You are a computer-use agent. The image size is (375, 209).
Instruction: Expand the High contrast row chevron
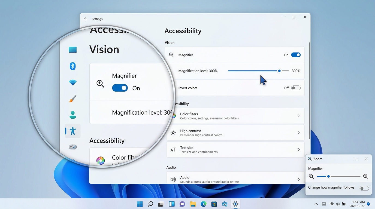point(299,133)
